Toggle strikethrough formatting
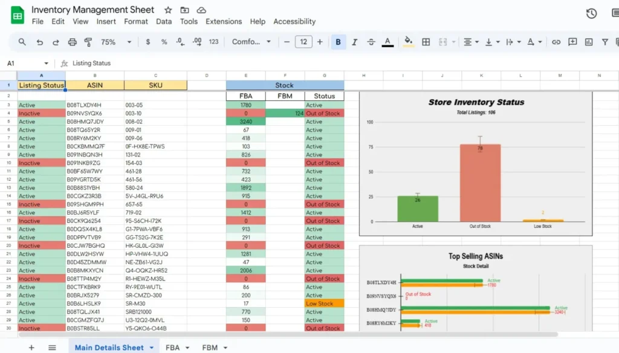Screen dimensions: 619x353 [371, 42]
